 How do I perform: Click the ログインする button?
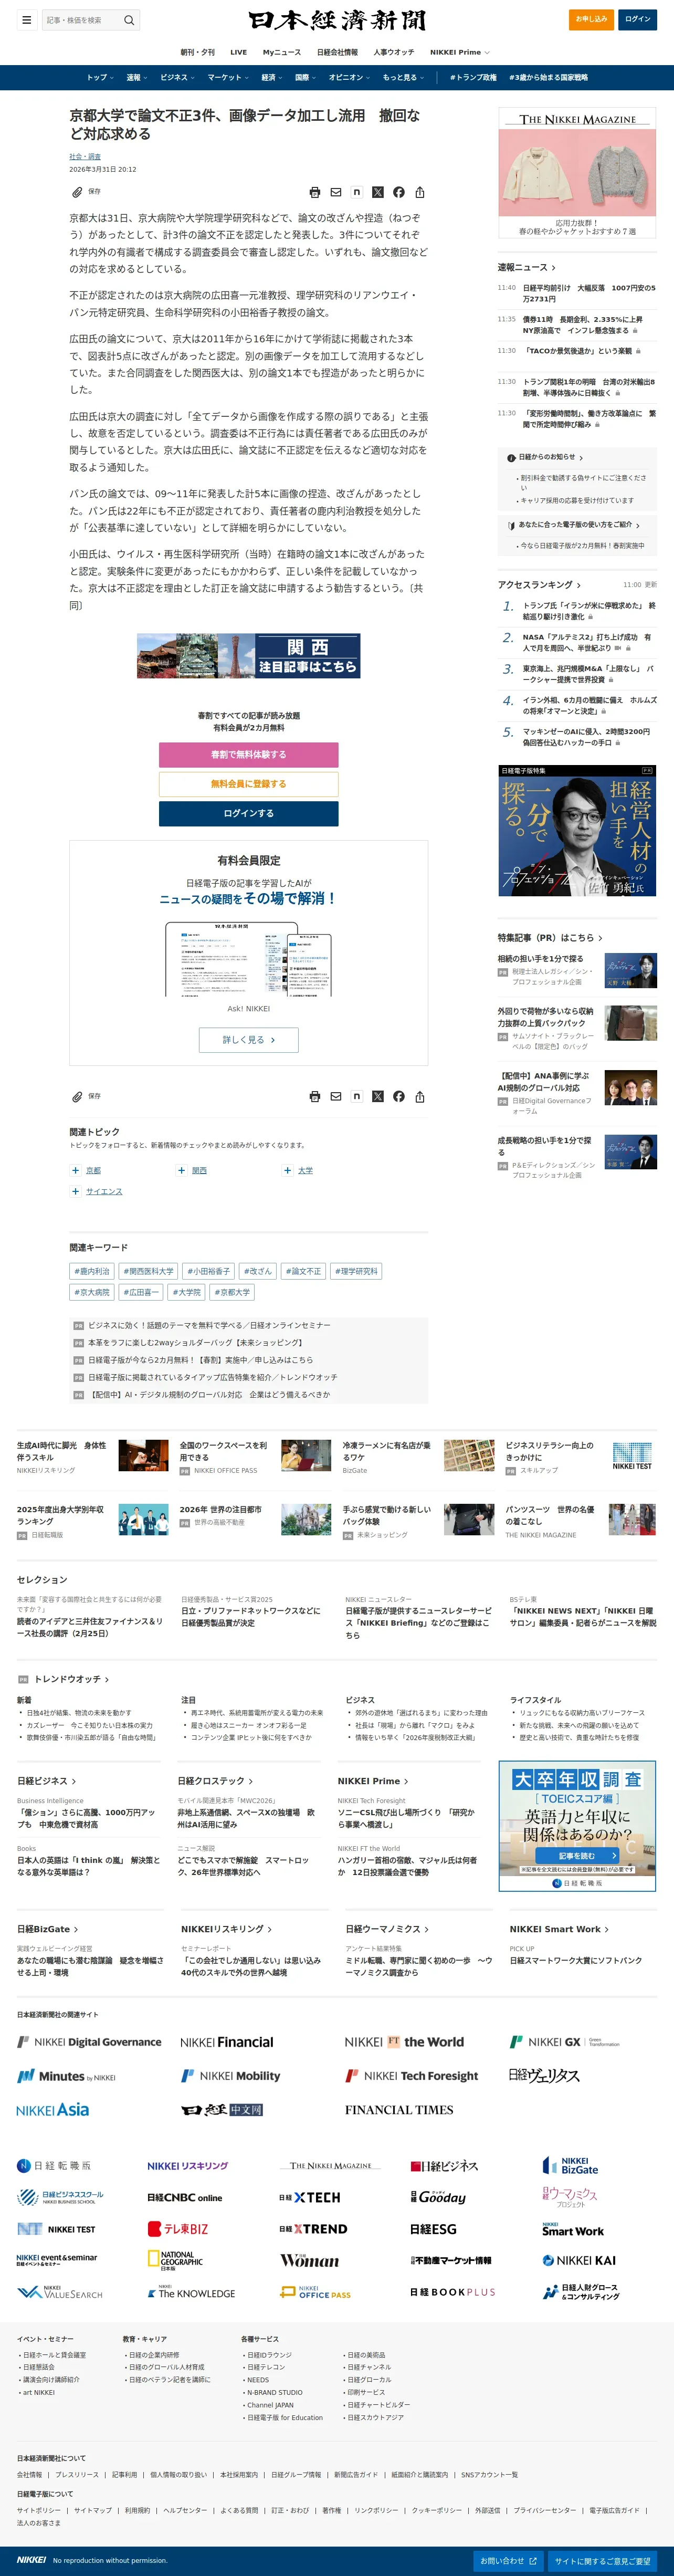pos(248,813)
